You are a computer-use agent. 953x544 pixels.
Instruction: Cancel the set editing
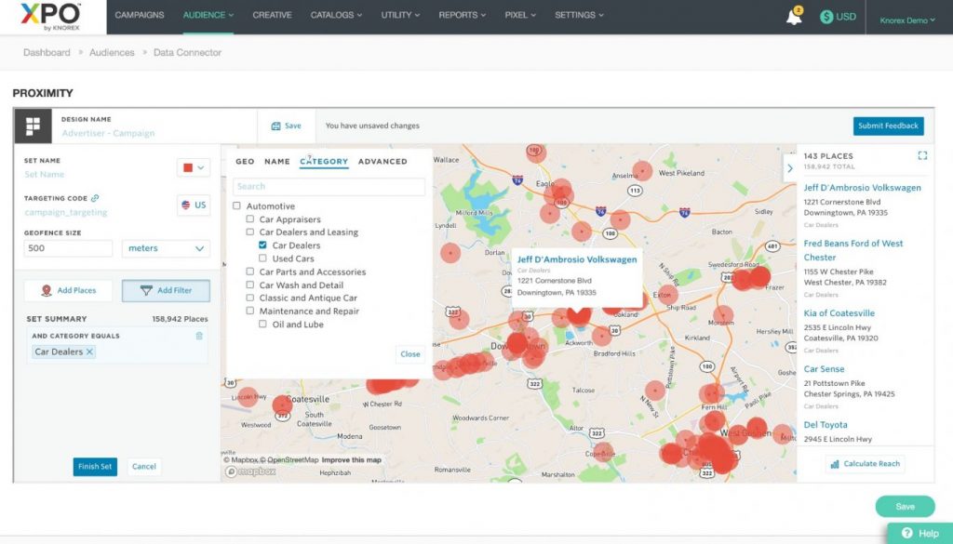pyautogui.click(x=144, y=466)
